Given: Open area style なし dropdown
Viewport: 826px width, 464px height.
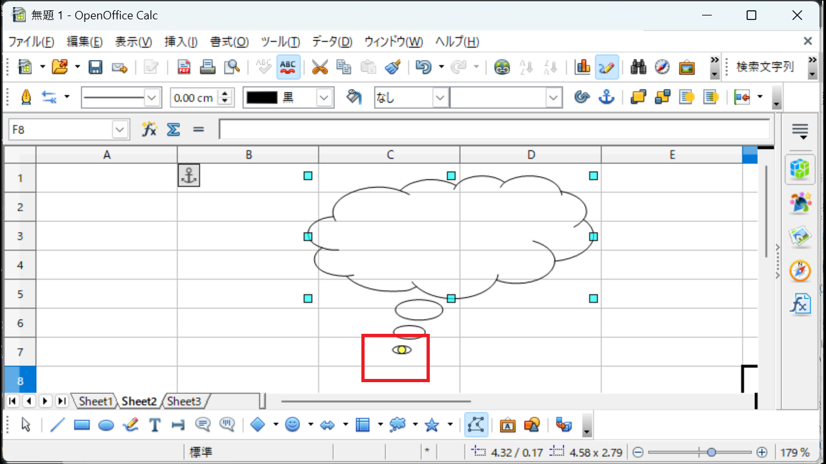Looking at the screenshot, I should 439,97.
